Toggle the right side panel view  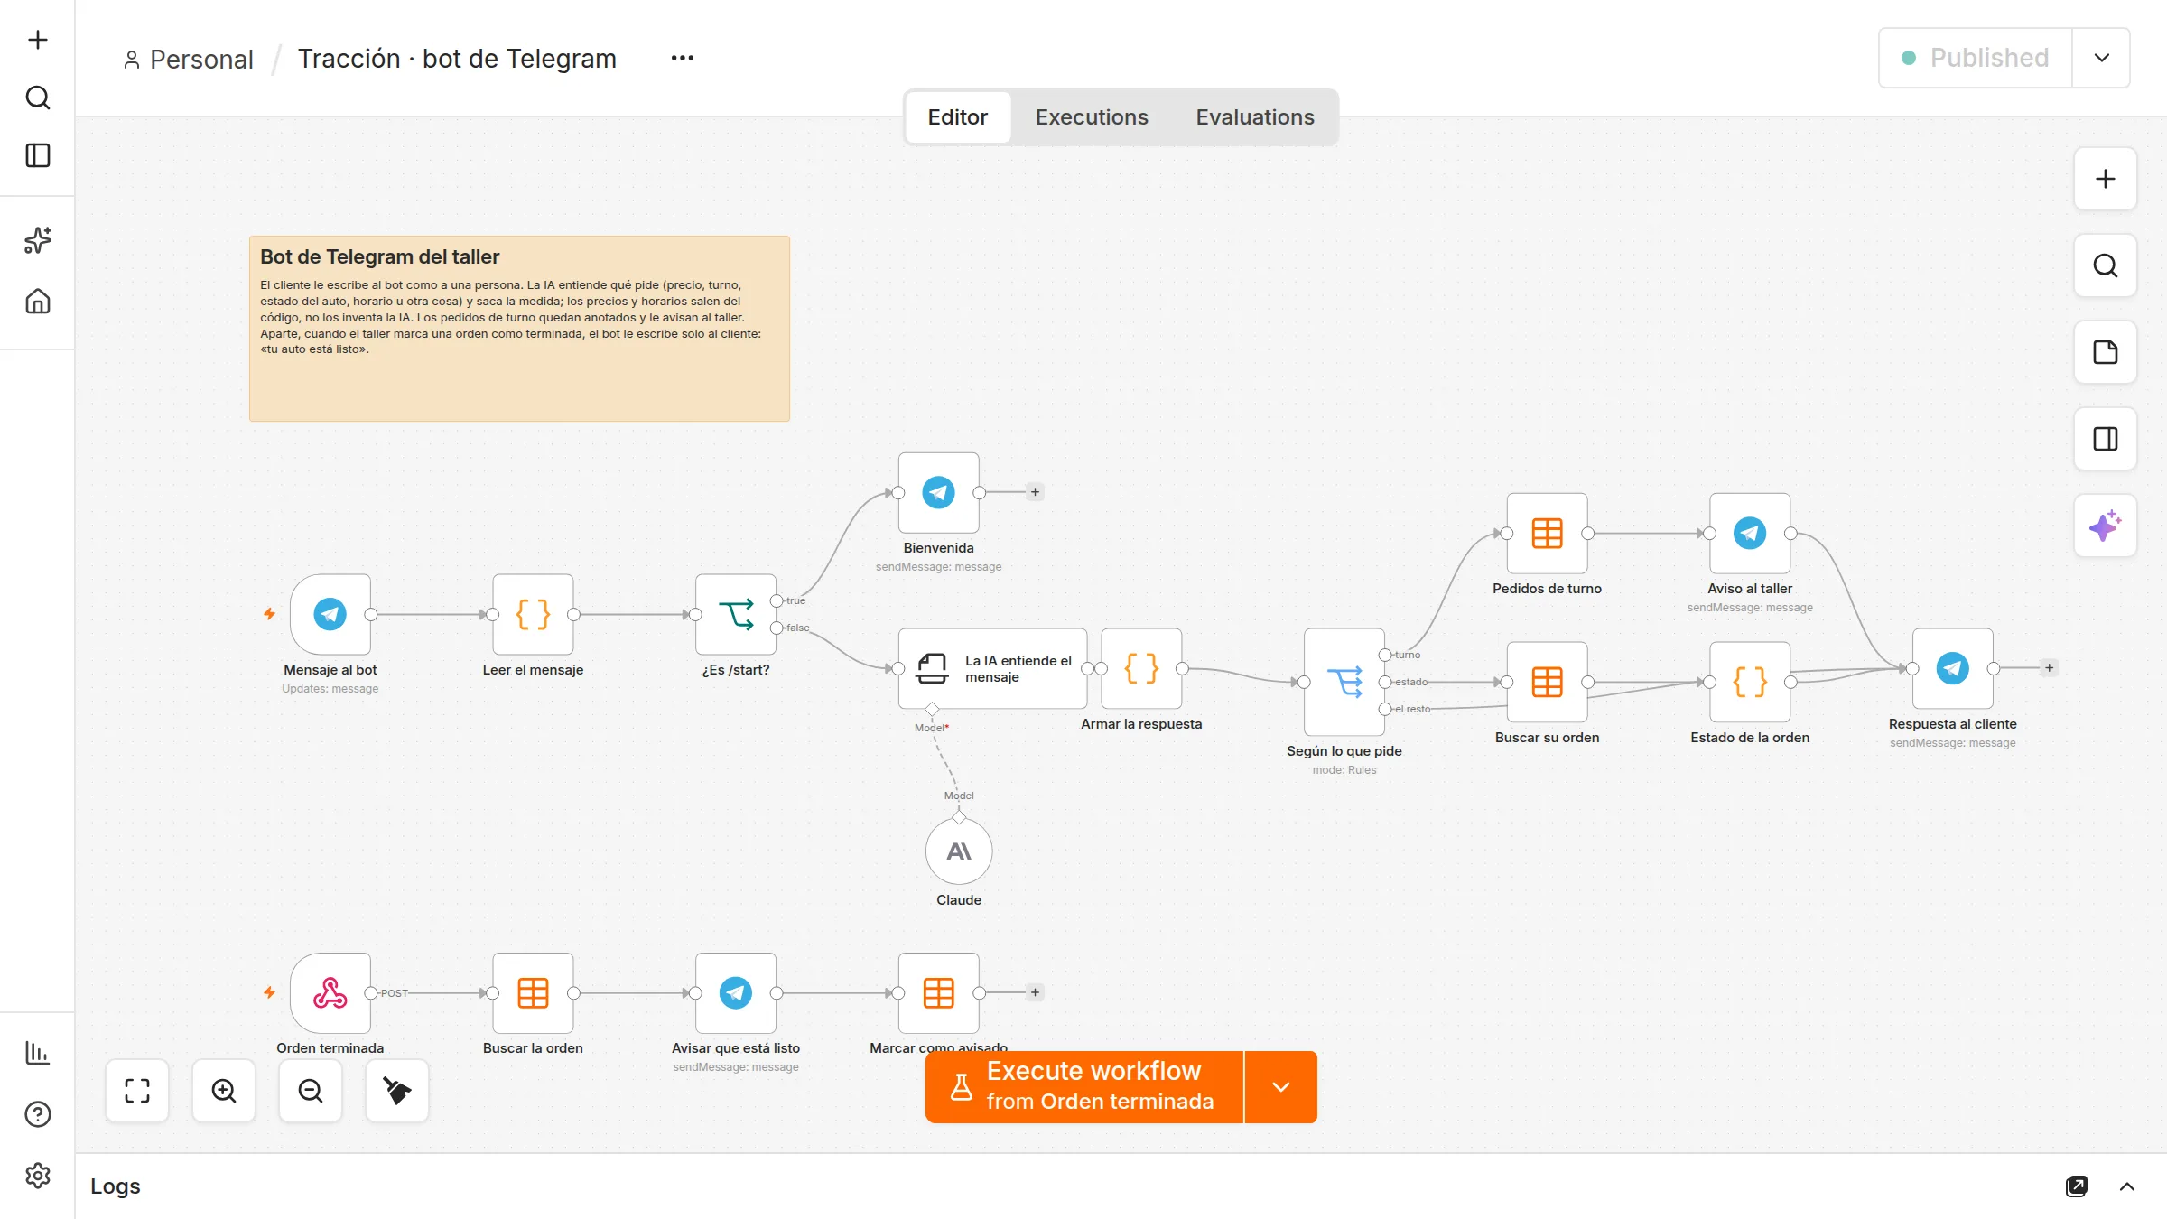[2105, 439]
